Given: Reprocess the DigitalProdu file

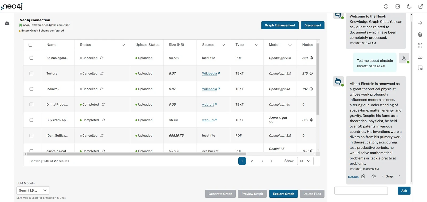Looking at the screenshot, I should click(103, 105).
